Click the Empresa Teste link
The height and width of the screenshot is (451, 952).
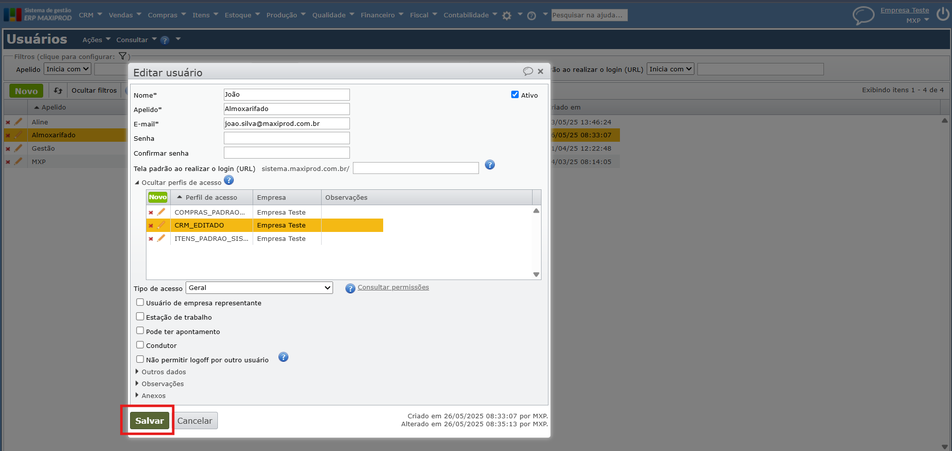(x=904, y=10)
